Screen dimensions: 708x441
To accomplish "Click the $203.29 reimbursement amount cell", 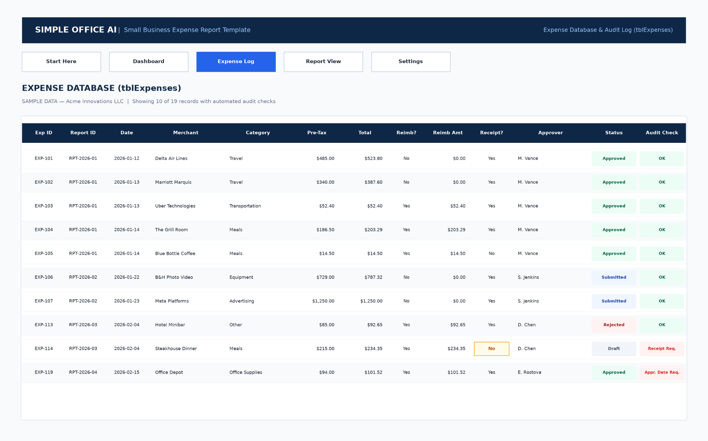I will [456, 230].
